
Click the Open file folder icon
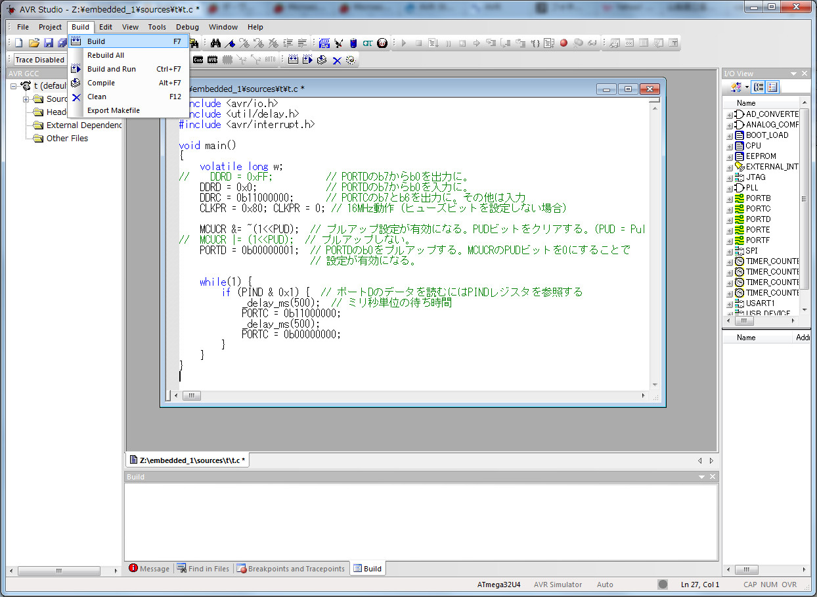(x=33, y=43)
